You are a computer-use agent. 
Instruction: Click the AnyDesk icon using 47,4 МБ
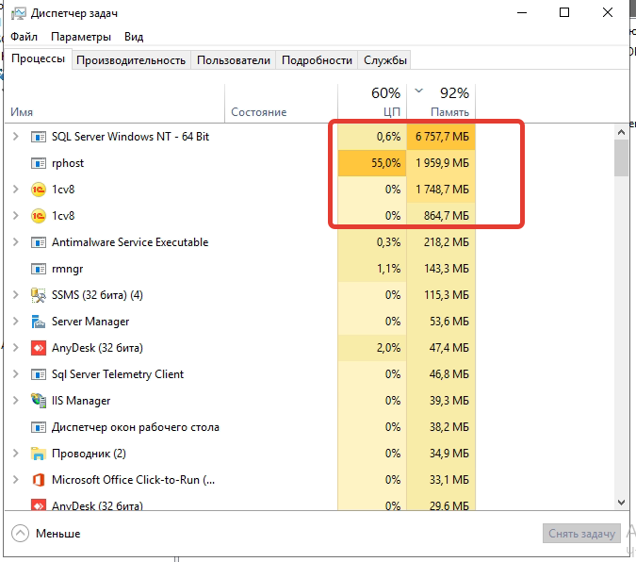(x=39, y=348)
